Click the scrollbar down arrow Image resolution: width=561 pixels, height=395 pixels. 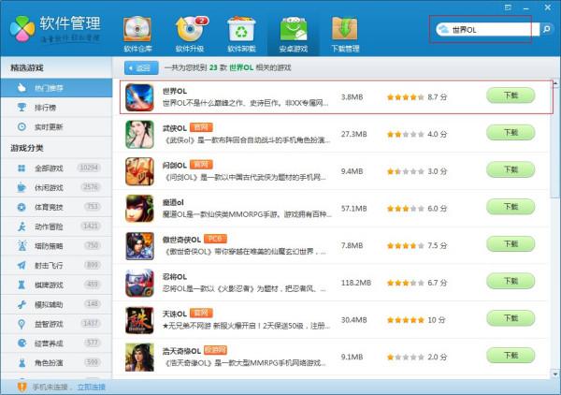554,373
